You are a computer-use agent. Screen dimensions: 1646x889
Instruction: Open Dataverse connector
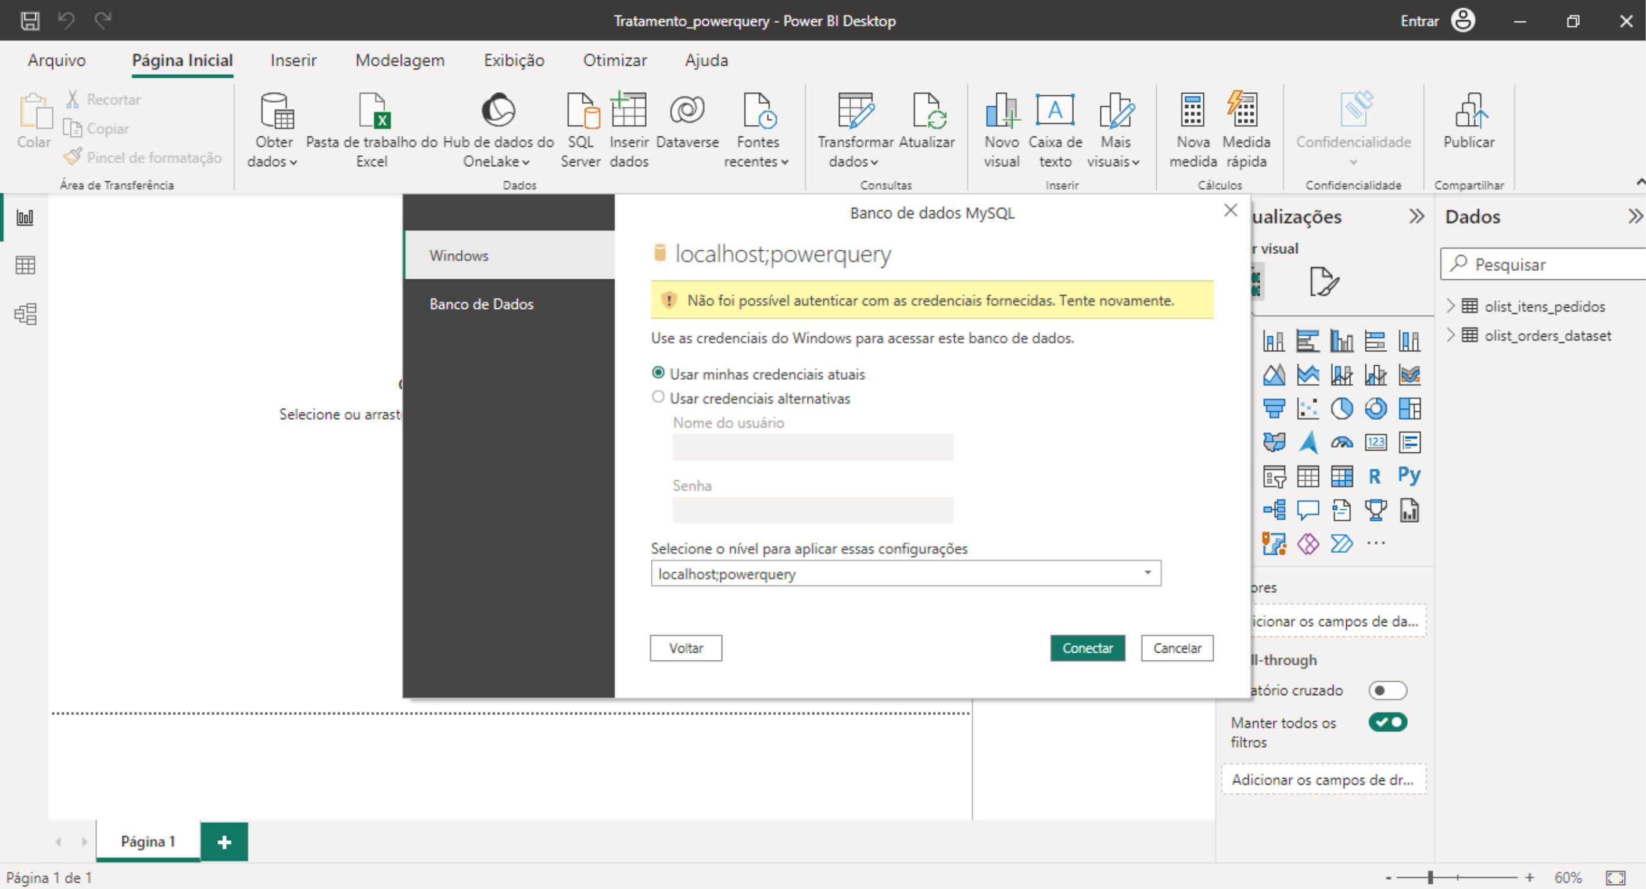tap(687, 121)
